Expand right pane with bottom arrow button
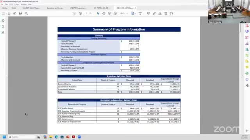 click(x=247, y=131)
